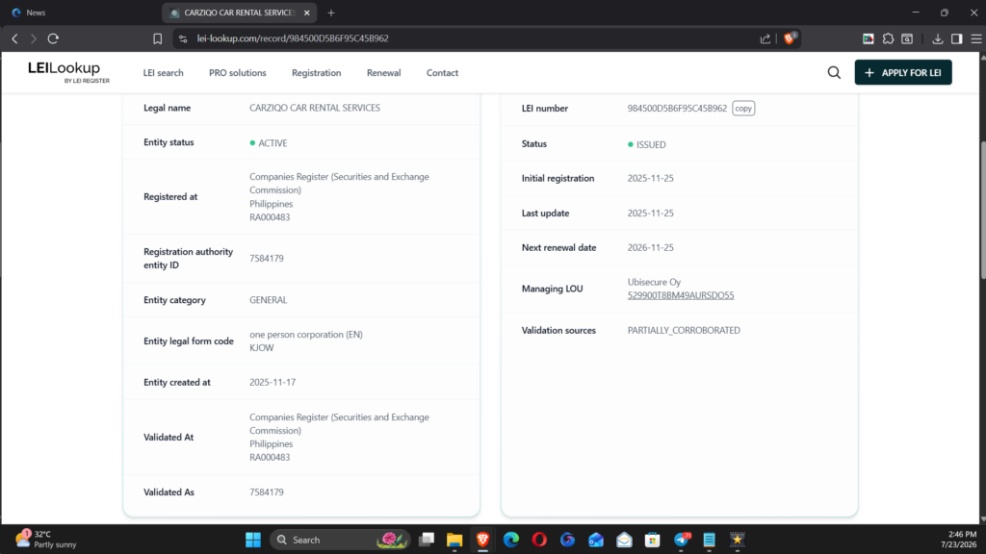Image resolution: width=986 pixels, height=554 pixels.
Task: Open the Brave Shields icon
Action: coord(790,38)
